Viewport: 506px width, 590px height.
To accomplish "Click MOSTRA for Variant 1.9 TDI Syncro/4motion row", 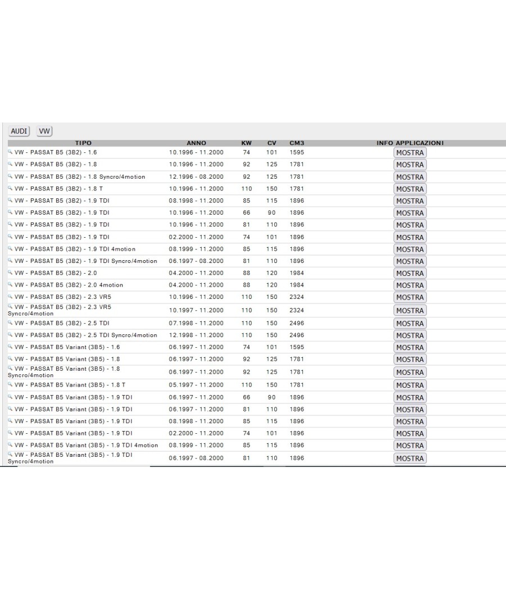I will (410, 459).
